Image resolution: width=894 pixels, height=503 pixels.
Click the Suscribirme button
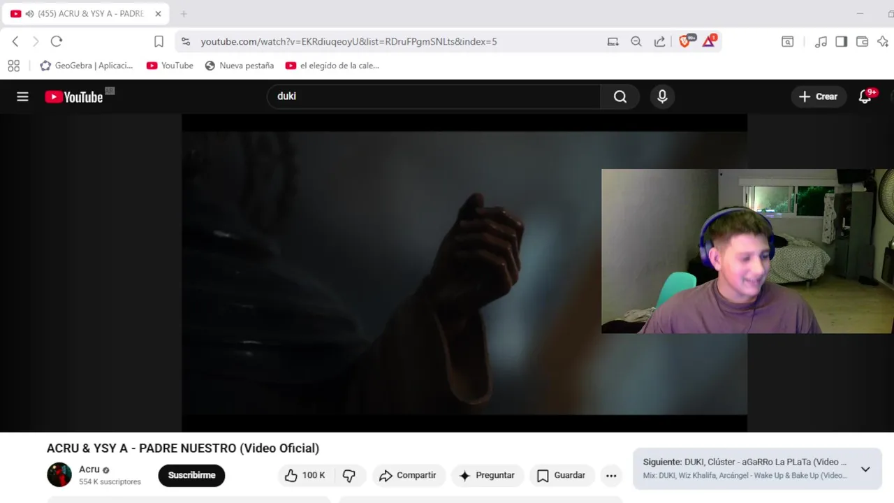point(191,475)
